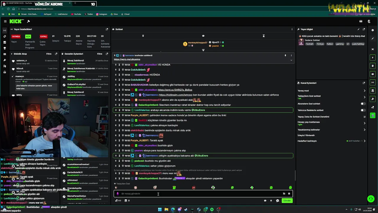The image size is (378, 213).
Task: Open the Twitter bookmark in bookmarks bar
Action: click(89, 14)
